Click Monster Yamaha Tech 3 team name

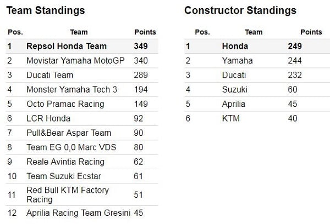(69, 89)
